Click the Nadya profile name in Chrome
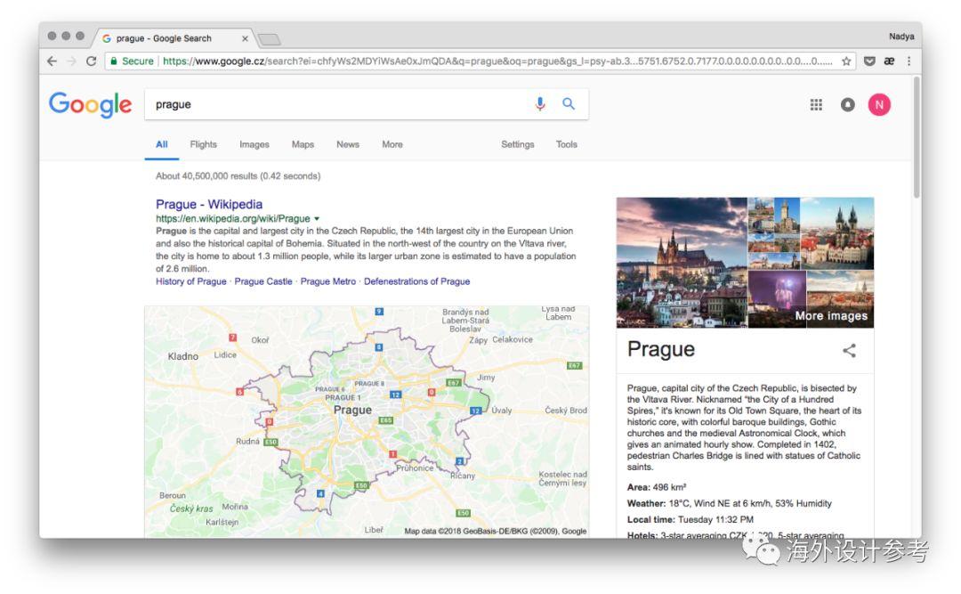The width and height of the screenshot is (961, 594). pos(901,37)
